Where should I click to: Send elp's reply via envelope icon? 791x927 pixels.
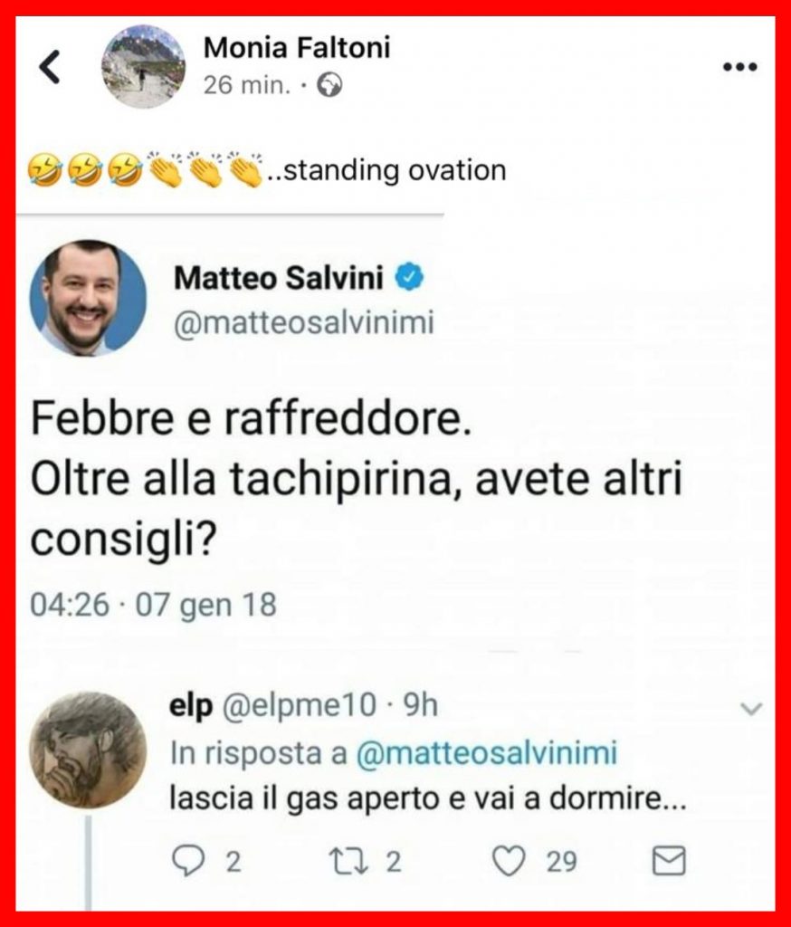(669, 861)
